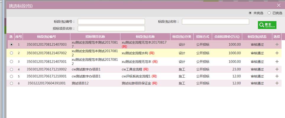The width and height of the screenshot is (285, 118).
Task: Select the 未挑选 radio option
Action: [x=250, y=13]
